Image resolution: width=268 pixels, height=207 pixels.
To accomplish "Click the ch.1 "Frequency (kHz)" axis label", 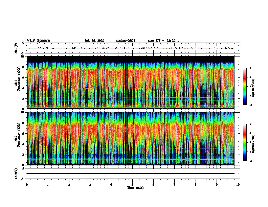I will [19, 78].
